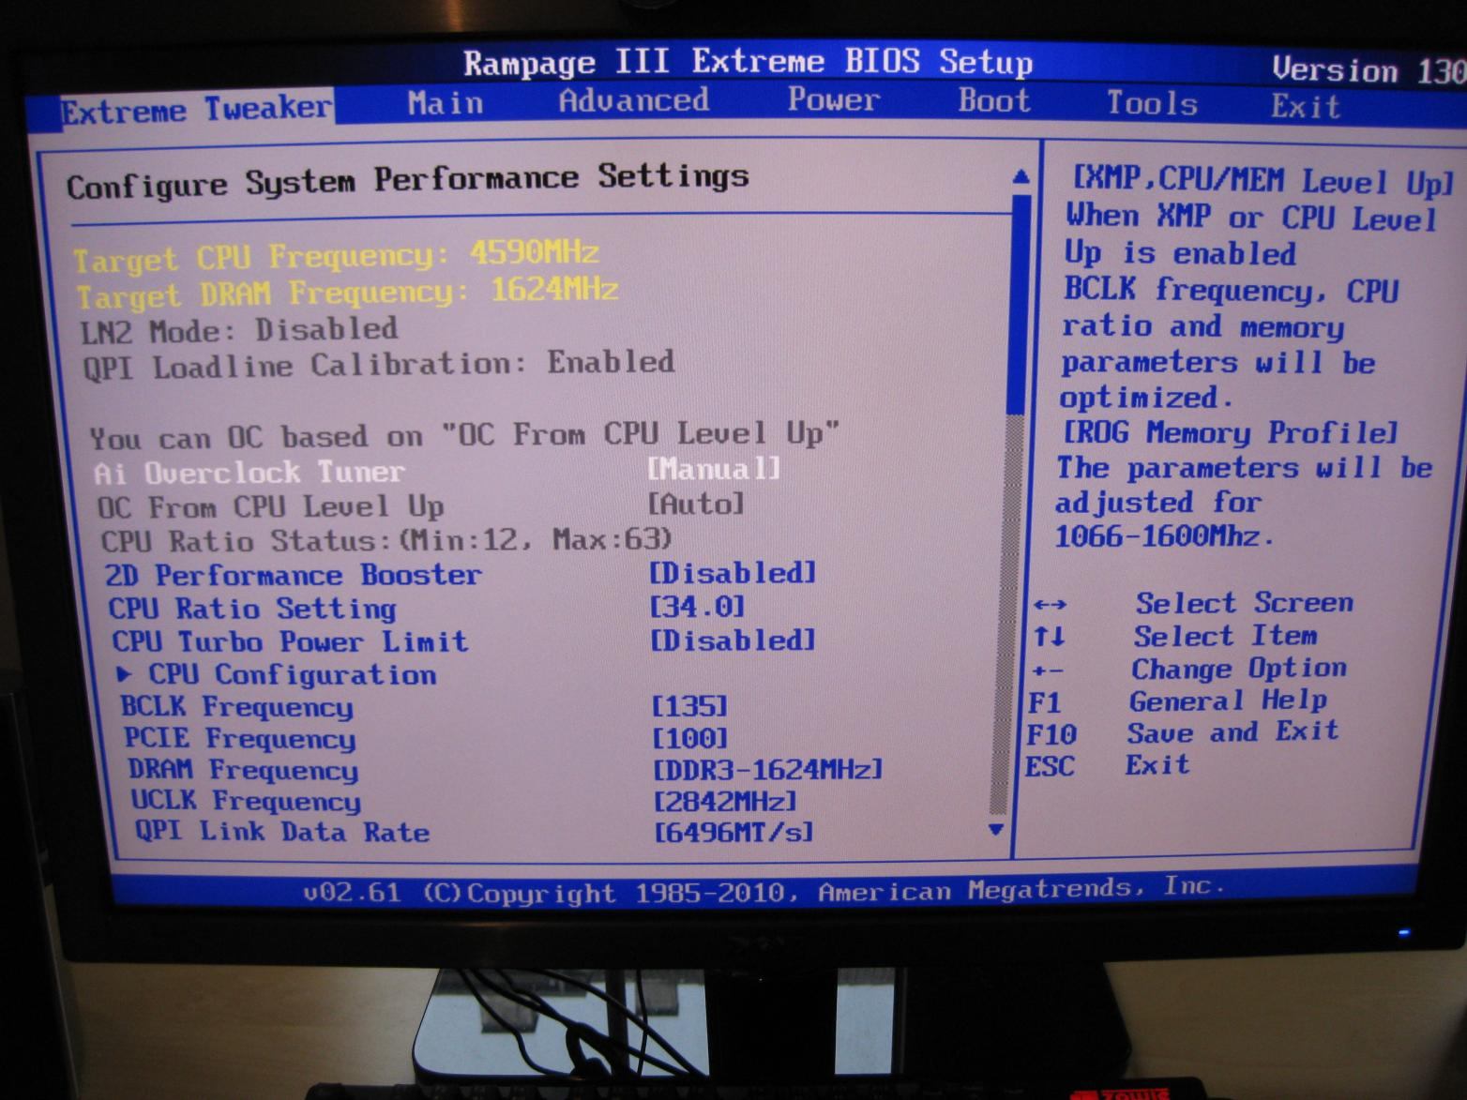This screenshot has width=1467, height=1100.
Task: Select the UCLK Frequency label
Action: 246,801
